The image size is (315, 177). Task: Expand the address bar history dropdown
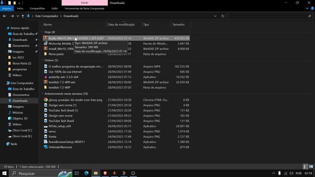coord(215,16)
